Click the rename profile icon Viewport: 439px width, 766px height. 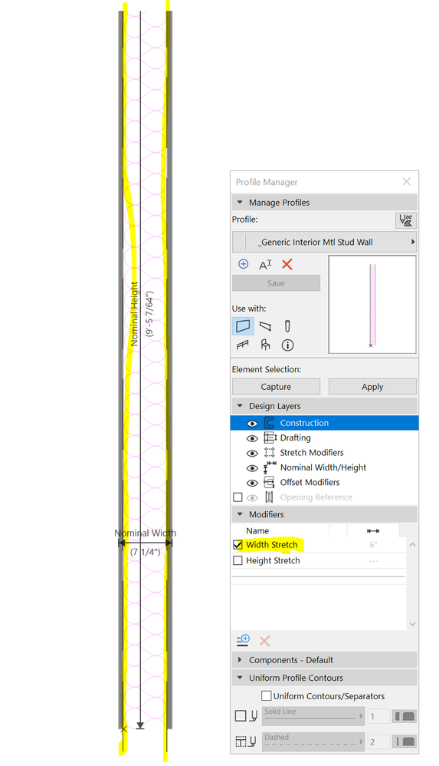(265, 265)
